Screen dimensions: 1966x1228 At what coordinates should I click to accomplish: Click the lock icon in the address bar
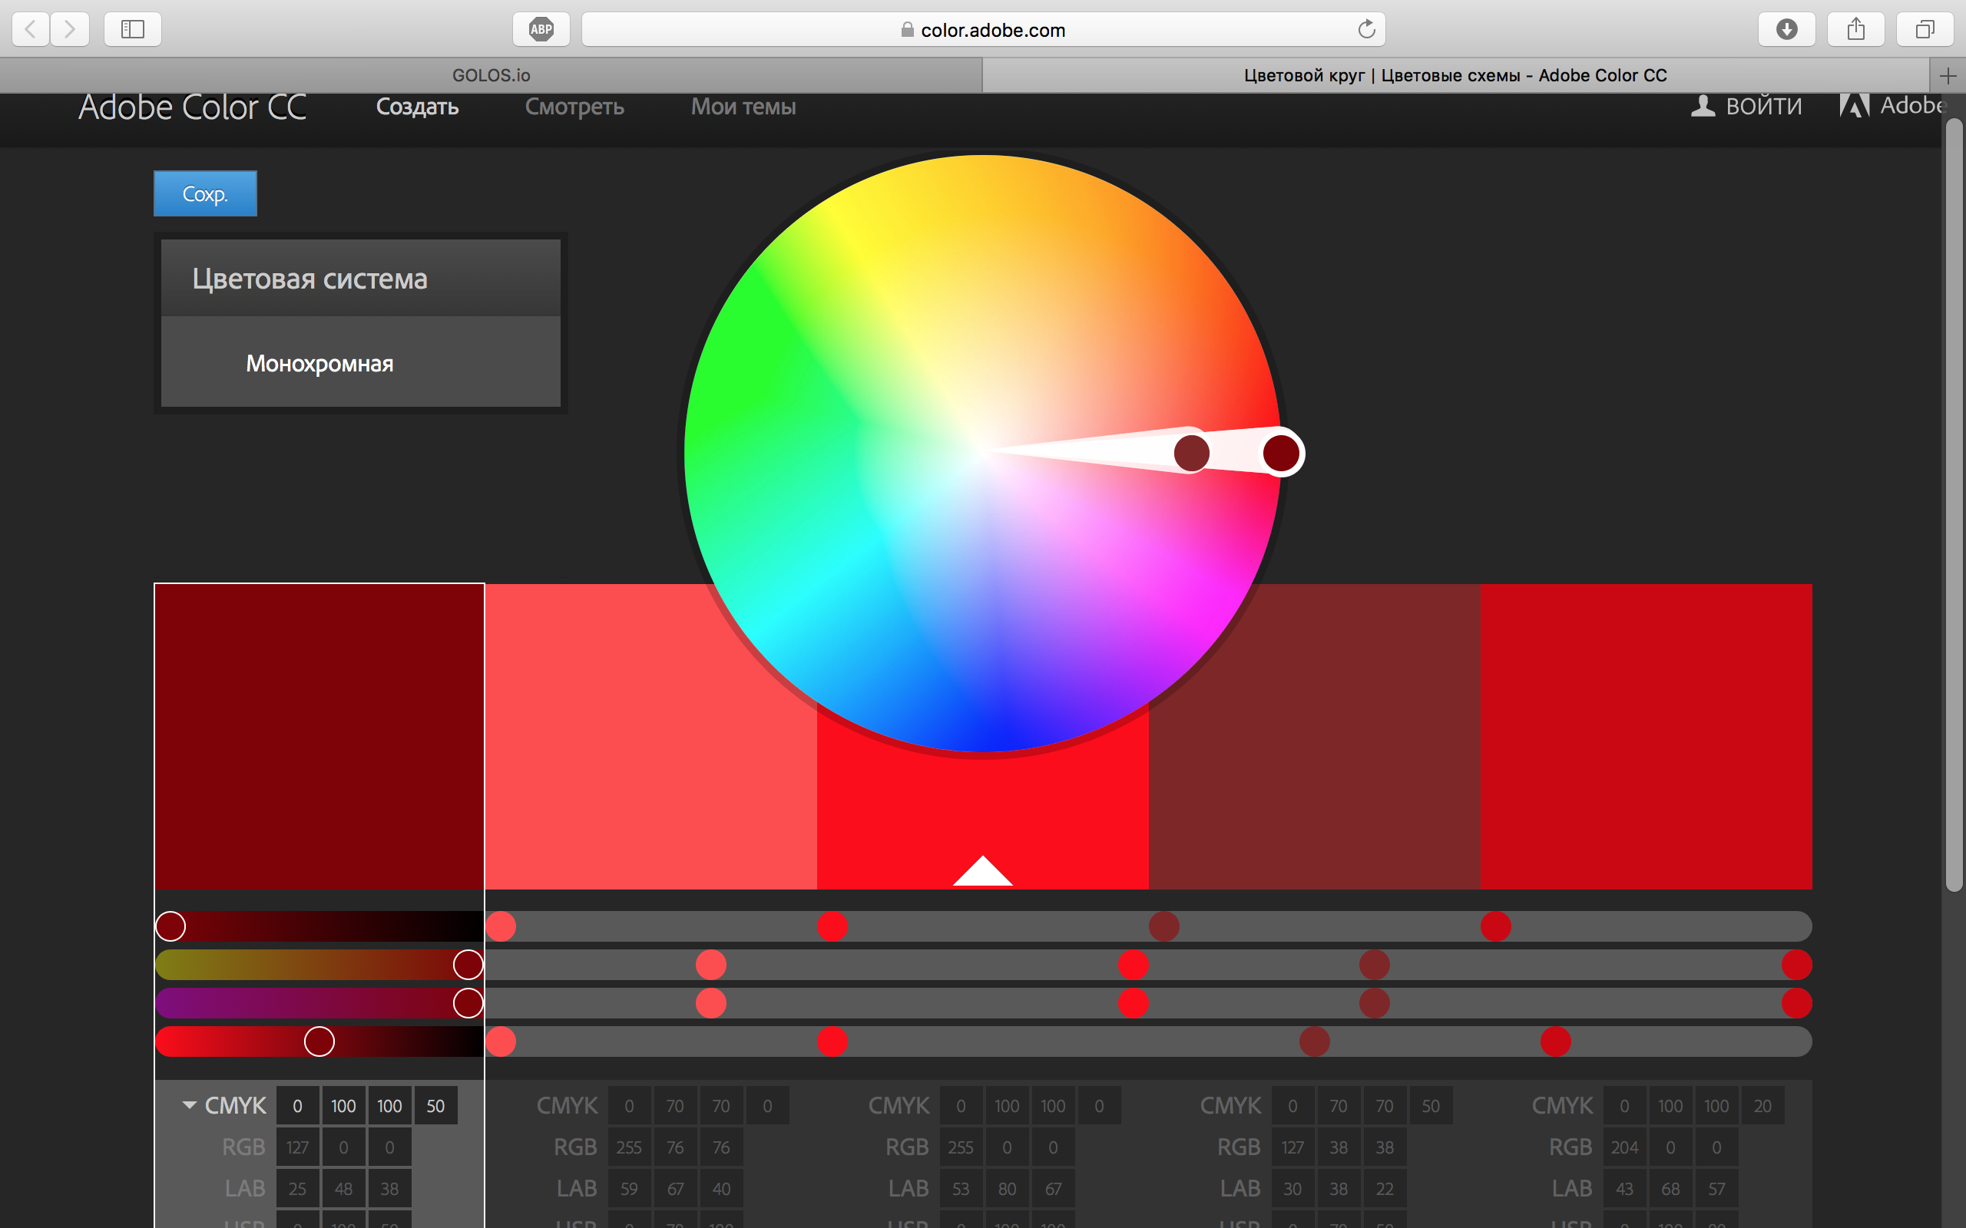click(x=908, y=29)
